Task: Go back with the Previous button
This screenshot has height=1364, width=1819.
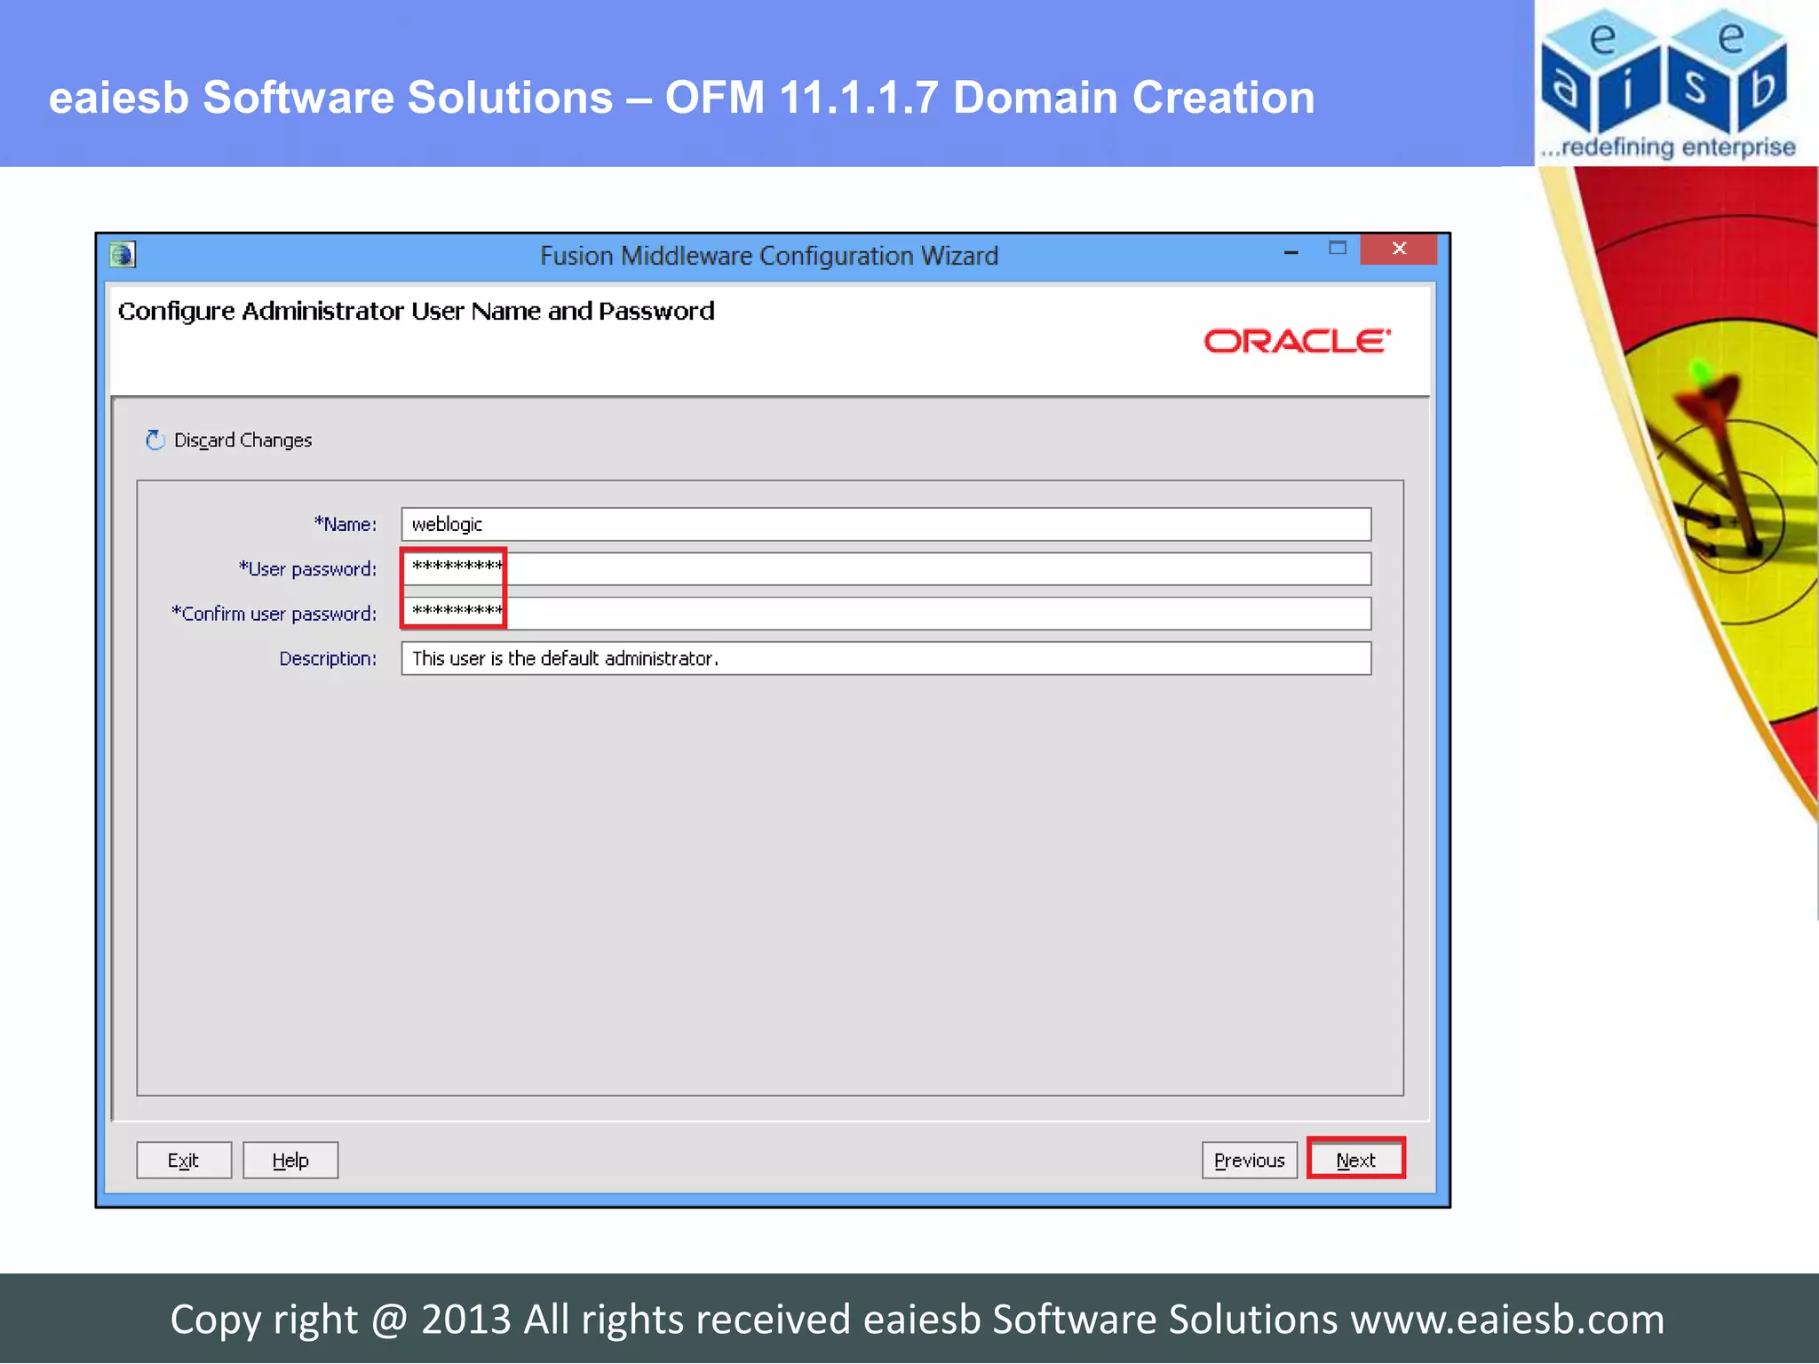Action: 1250,1160
